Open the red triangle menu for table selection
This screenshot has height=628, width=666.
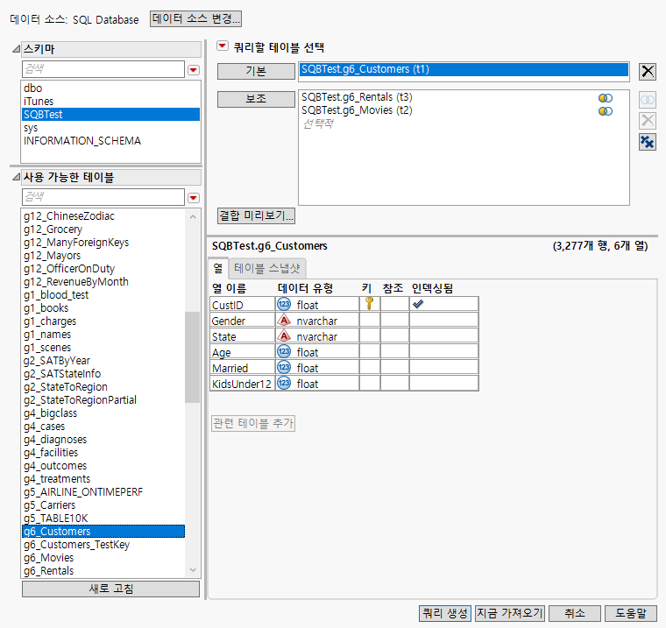pos(223,46)
